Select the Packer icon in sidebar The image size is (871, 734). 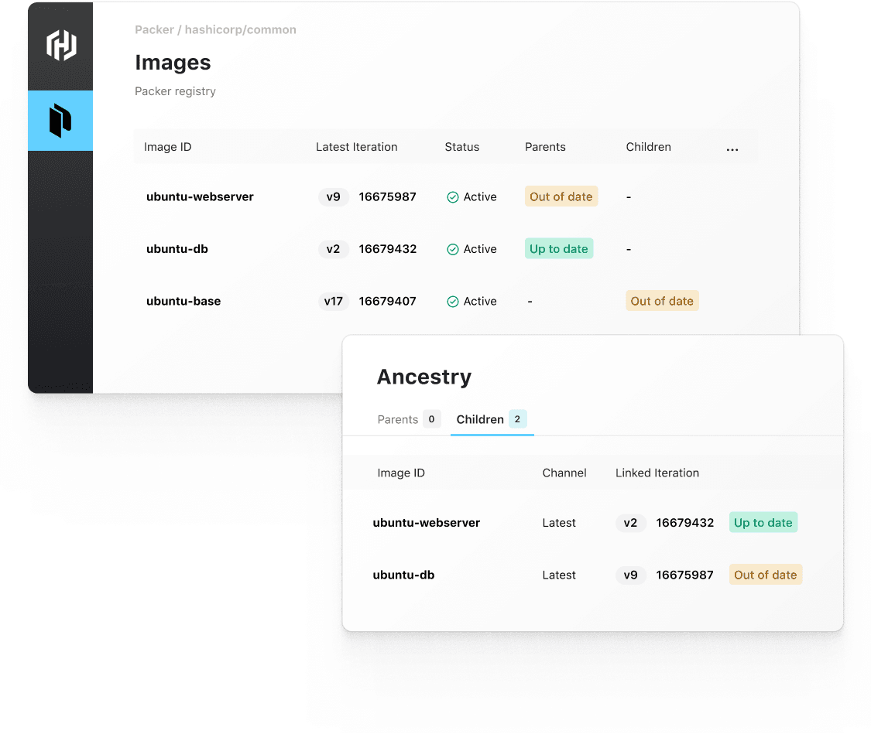pyautogui.click(x=60, y=121)
